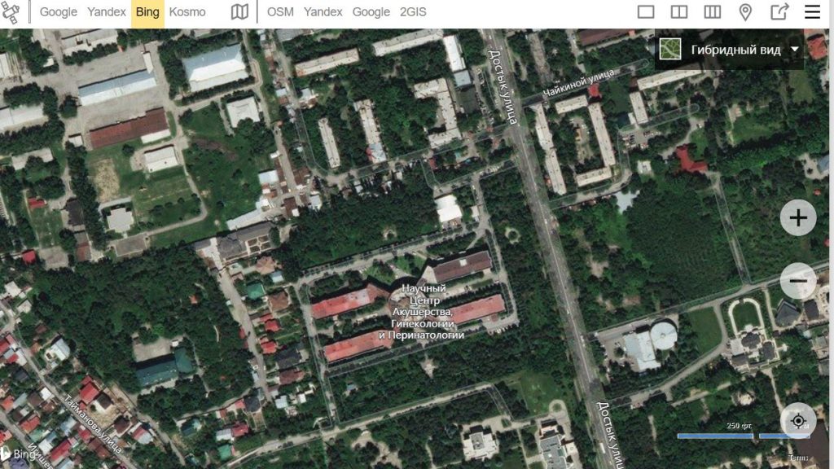Viewport: 834px width, 469px height.
Task: Click the satellite imagery icon
Action: (x=10, y=12)
